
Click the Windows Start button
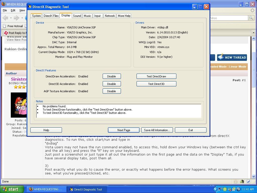(x=12, y=189)
